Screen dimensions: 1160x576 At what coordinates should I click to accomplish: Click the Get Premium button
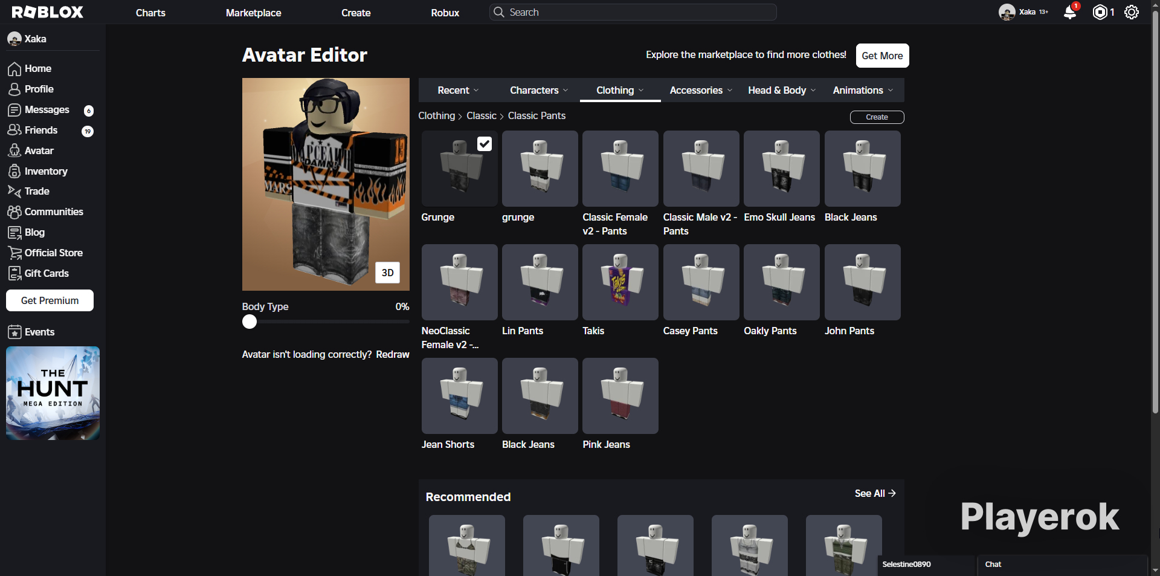coord(50,300)
